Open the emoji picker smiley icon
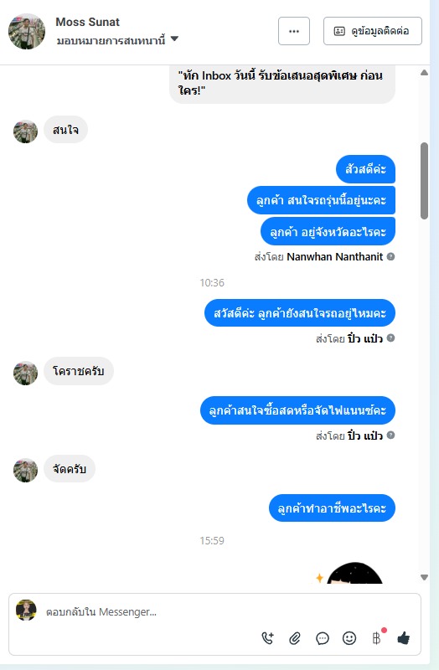This screenshot has height=670, width=439. [349, 638]
